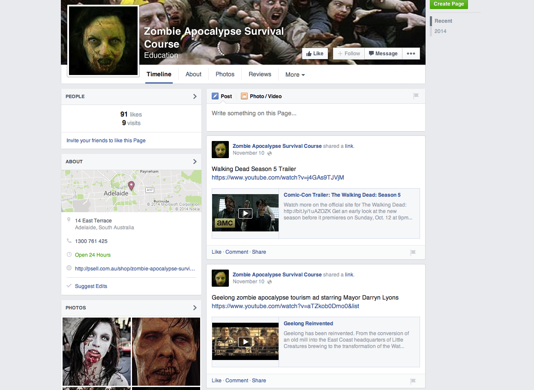Follow the Zombie Apocalypse Survival Course page
The height and width of the screenshot is (390, 534).
tap(349, 54)
